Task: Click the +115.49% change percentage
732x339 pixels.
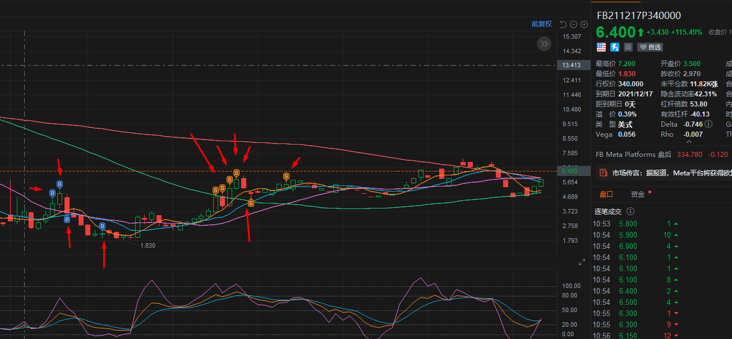Action: 685,32
